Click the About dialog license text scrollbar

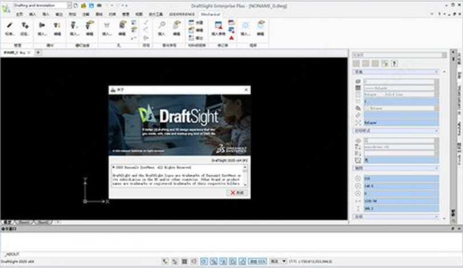coord(245,176)
